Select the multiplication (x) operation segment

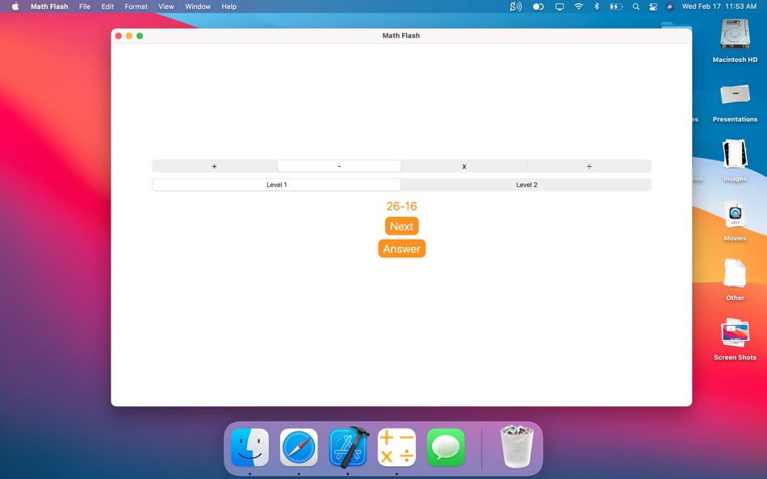click(463, 166)
